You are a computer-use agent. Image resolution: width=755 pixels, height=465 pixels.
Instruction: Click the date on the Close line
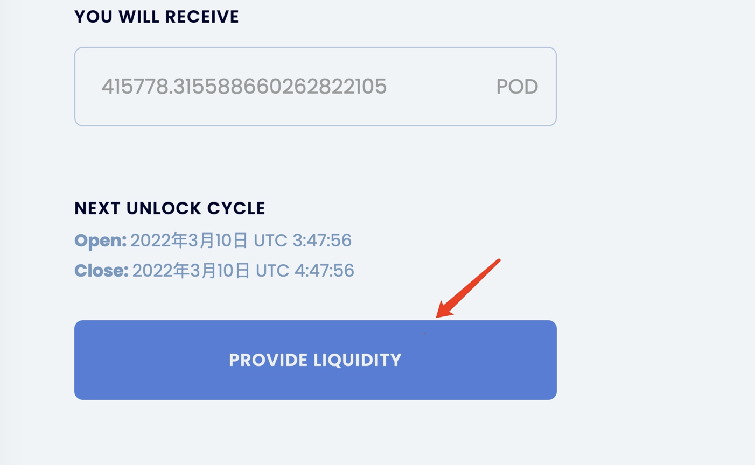191,271
